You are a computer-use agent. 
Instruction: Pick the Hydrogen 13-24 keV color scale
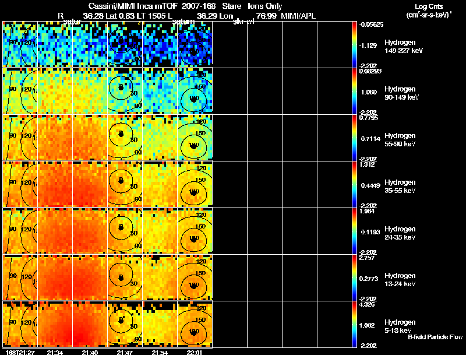click(354, 277)
